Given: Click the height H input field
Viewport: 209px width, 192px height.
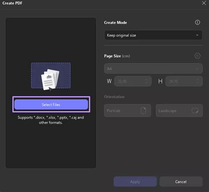Looking at the screenshot, I should coord(184,81).
